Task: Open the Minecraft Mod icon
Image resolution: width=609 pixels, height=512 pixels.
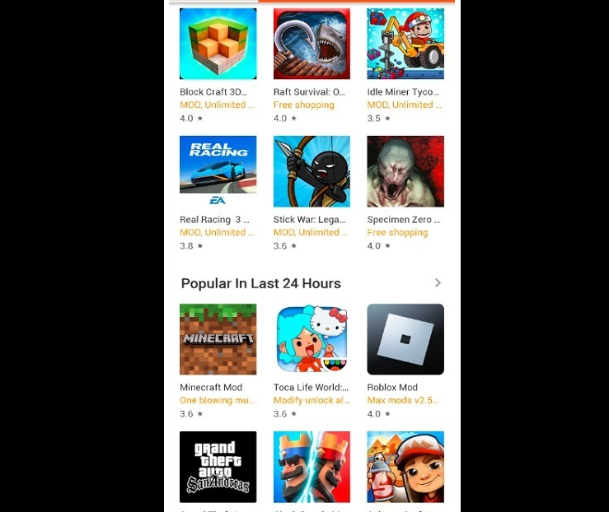Action: [218, 339]
